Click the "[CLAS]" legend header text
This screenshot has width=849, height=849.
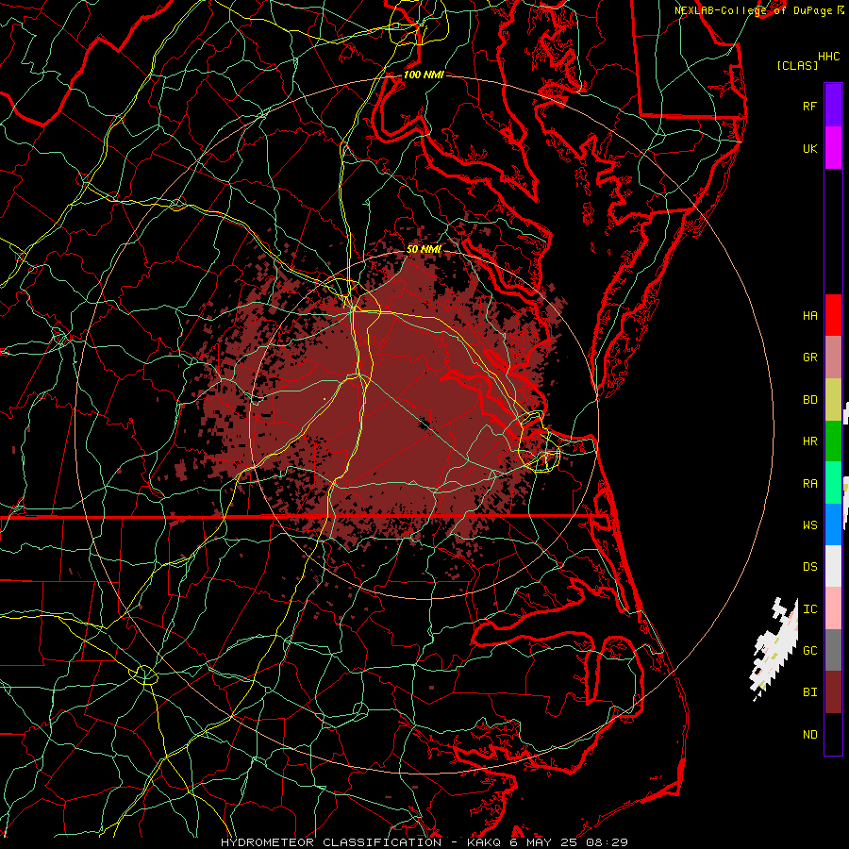(x=797, y=65)
